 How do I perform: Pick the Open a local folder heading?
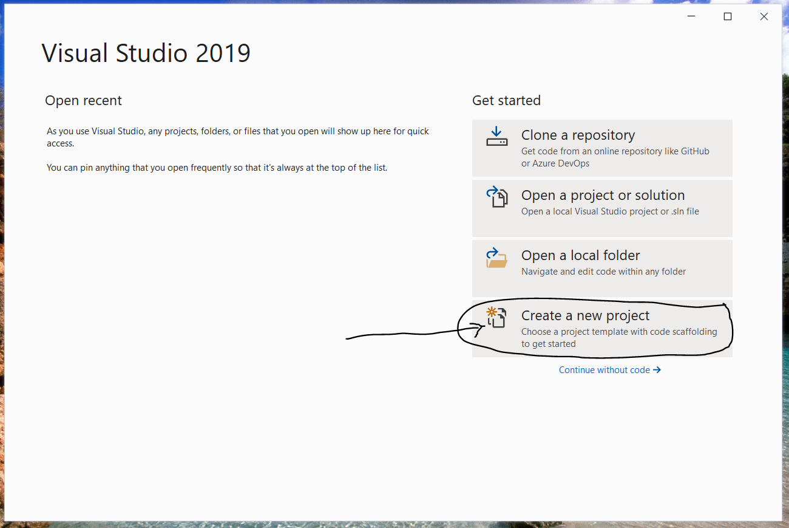tap(580, 255)
